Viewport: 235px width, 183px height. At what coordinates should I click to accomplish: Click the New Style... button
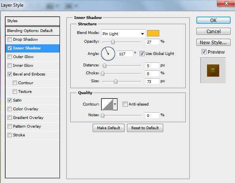point(213,43)
